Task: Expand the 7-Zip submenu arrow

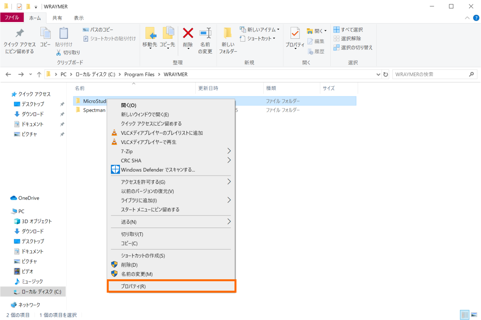Action: pos(229,151)
